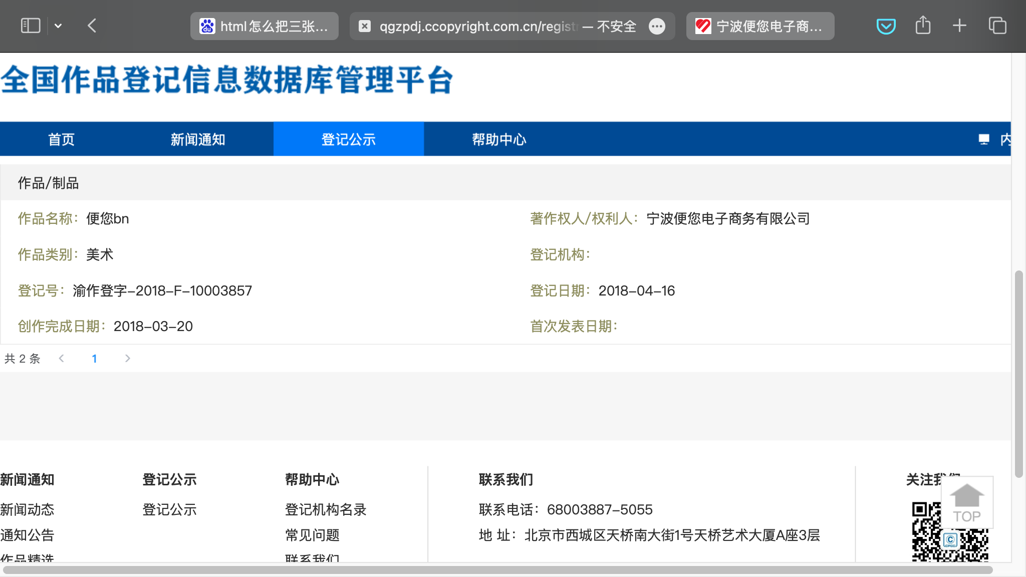Click the vertical page scrollbar
Viewport: 1026px width, 577px height.
(x=1018, y=374)
